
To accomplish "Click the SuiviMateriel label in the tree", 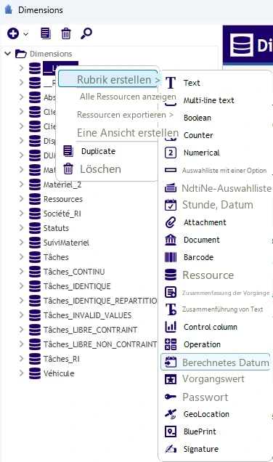I will 66,243.
